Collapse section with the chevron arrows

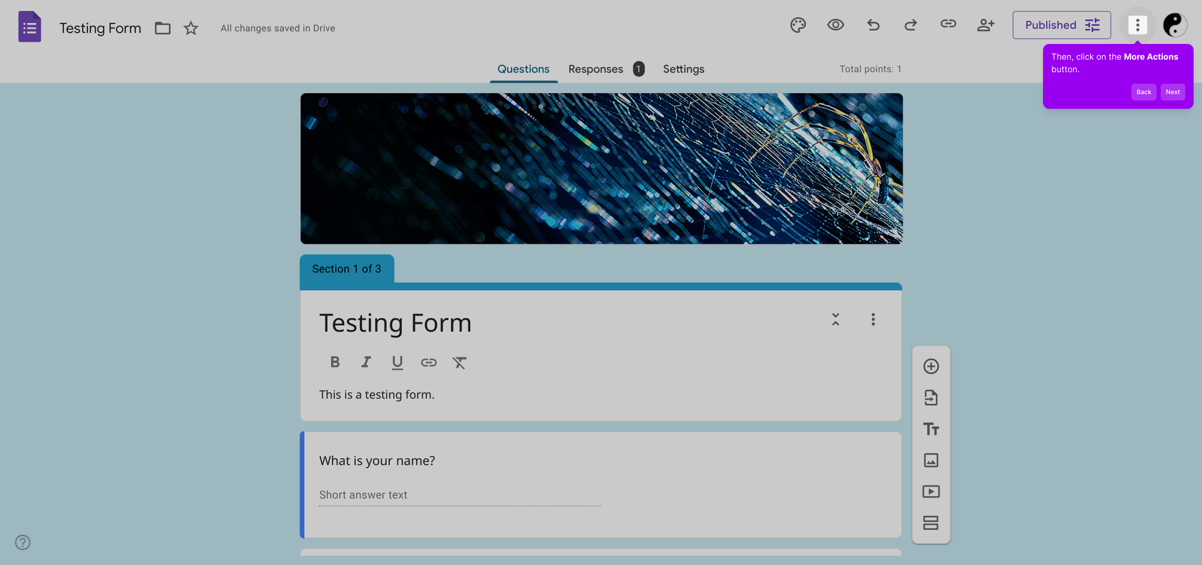point(835,320)
